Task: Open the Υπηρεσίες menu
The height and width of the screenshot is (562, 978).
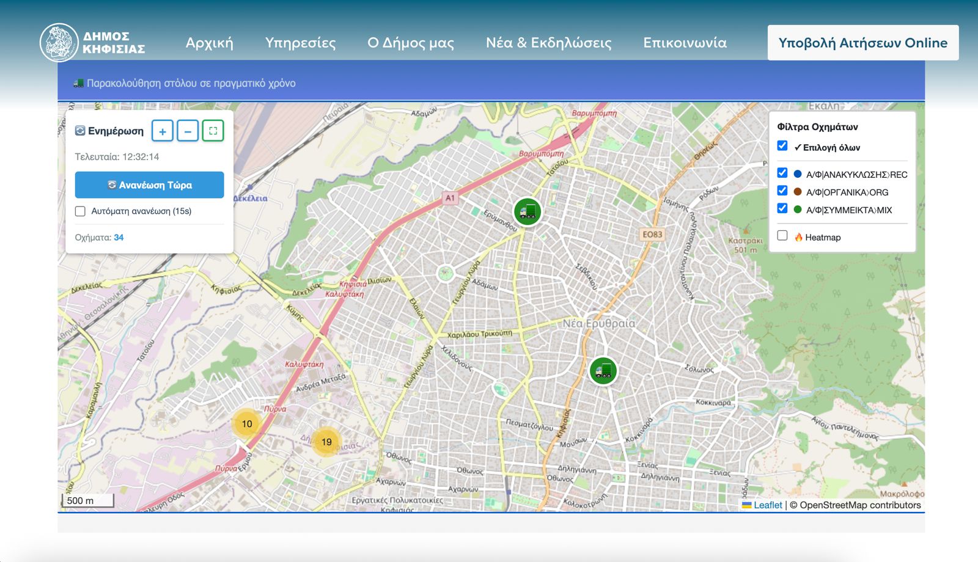Action: (x=300, y=43)
